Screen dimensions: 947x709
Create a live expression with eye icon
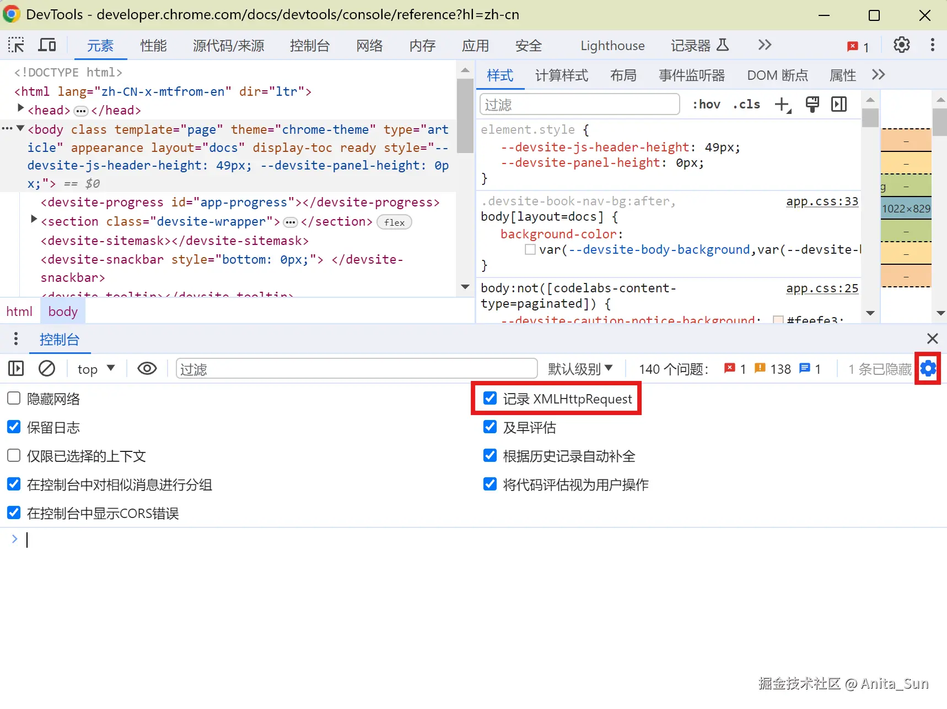tap(147, 368)
